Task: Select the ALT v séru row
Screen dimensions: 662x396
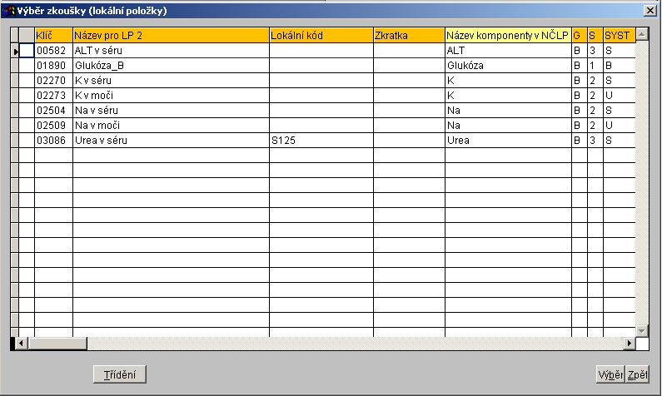Action: 171,51
